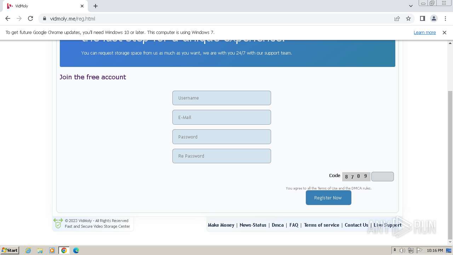Dismiss the Chrome update notification

445,32
